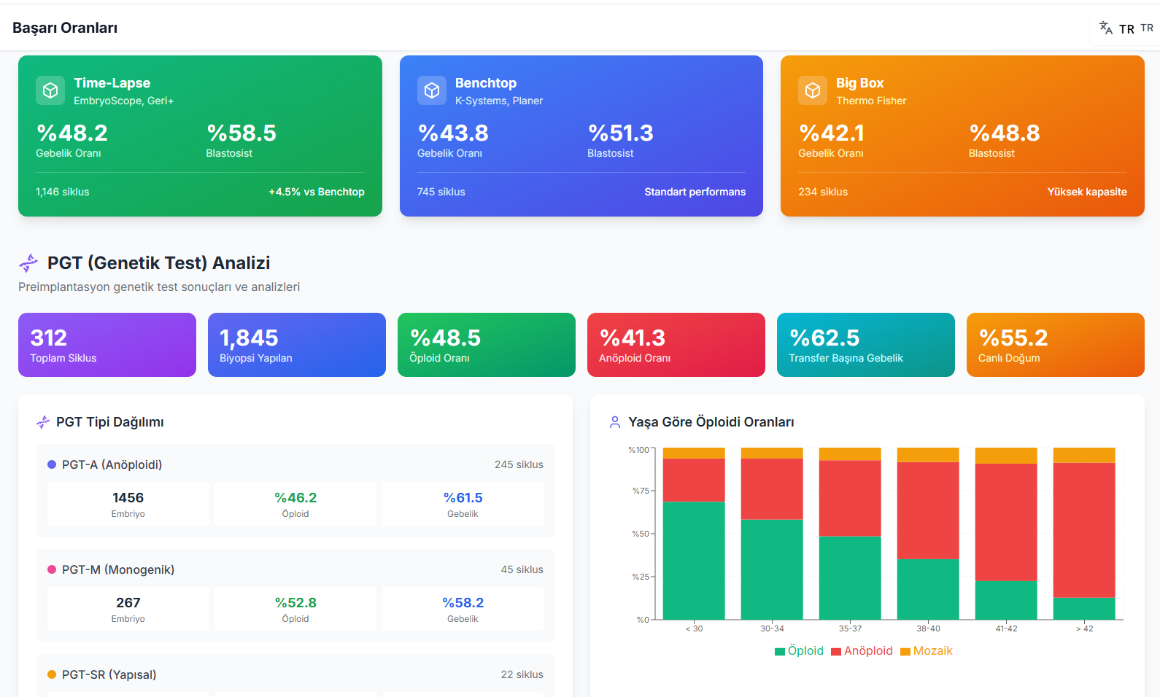Click the %48.8 Blastosist value
This screenshot has height=697, width=1160.
click(x=1005, y=133)
